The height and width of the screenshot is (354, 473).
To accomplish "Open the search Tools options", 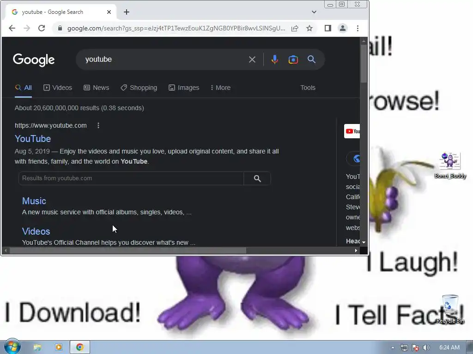I will click(308, 88).
